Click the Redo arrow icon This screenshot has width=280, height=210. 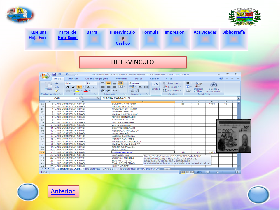67,74
